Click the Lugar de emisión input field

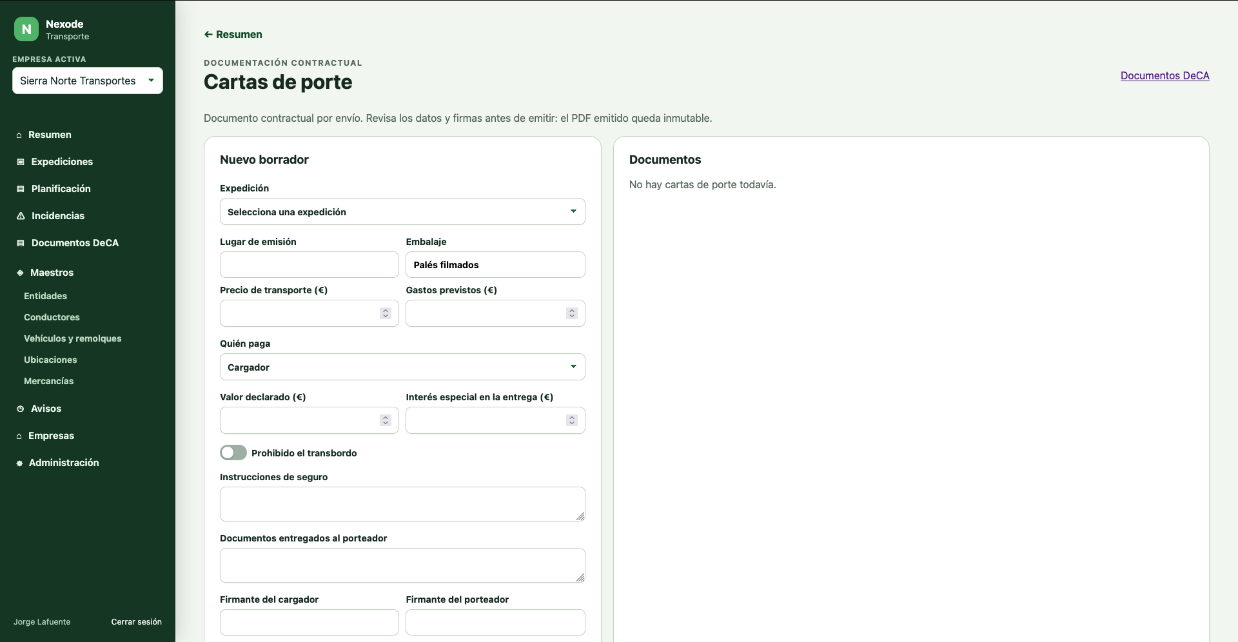309,264
